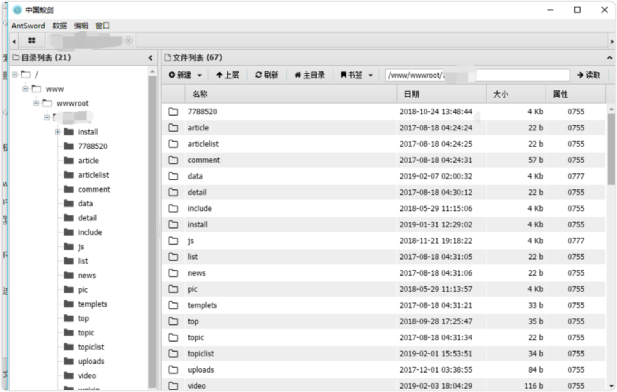Click the pic folder icon in file list
This screenshot has height=392, width=617.
point(173,289)
